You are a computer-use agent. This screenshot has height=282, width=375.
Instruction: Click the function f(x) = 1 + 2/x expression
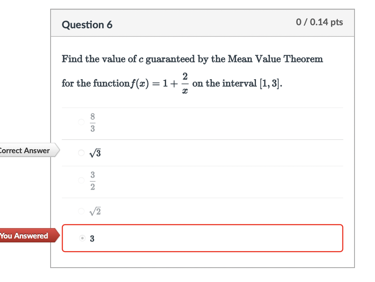[161, 81]
